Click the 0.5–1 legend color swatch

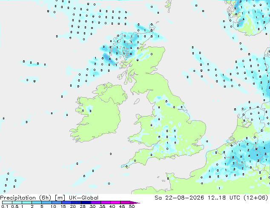(x=17, y=202)
